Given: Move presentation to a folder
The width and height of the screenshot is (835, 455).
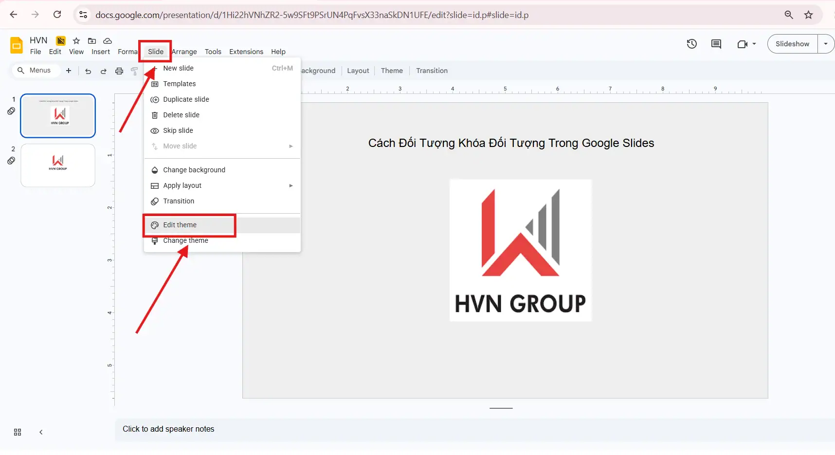Looking at the screenshot, I should coord(91,41).
